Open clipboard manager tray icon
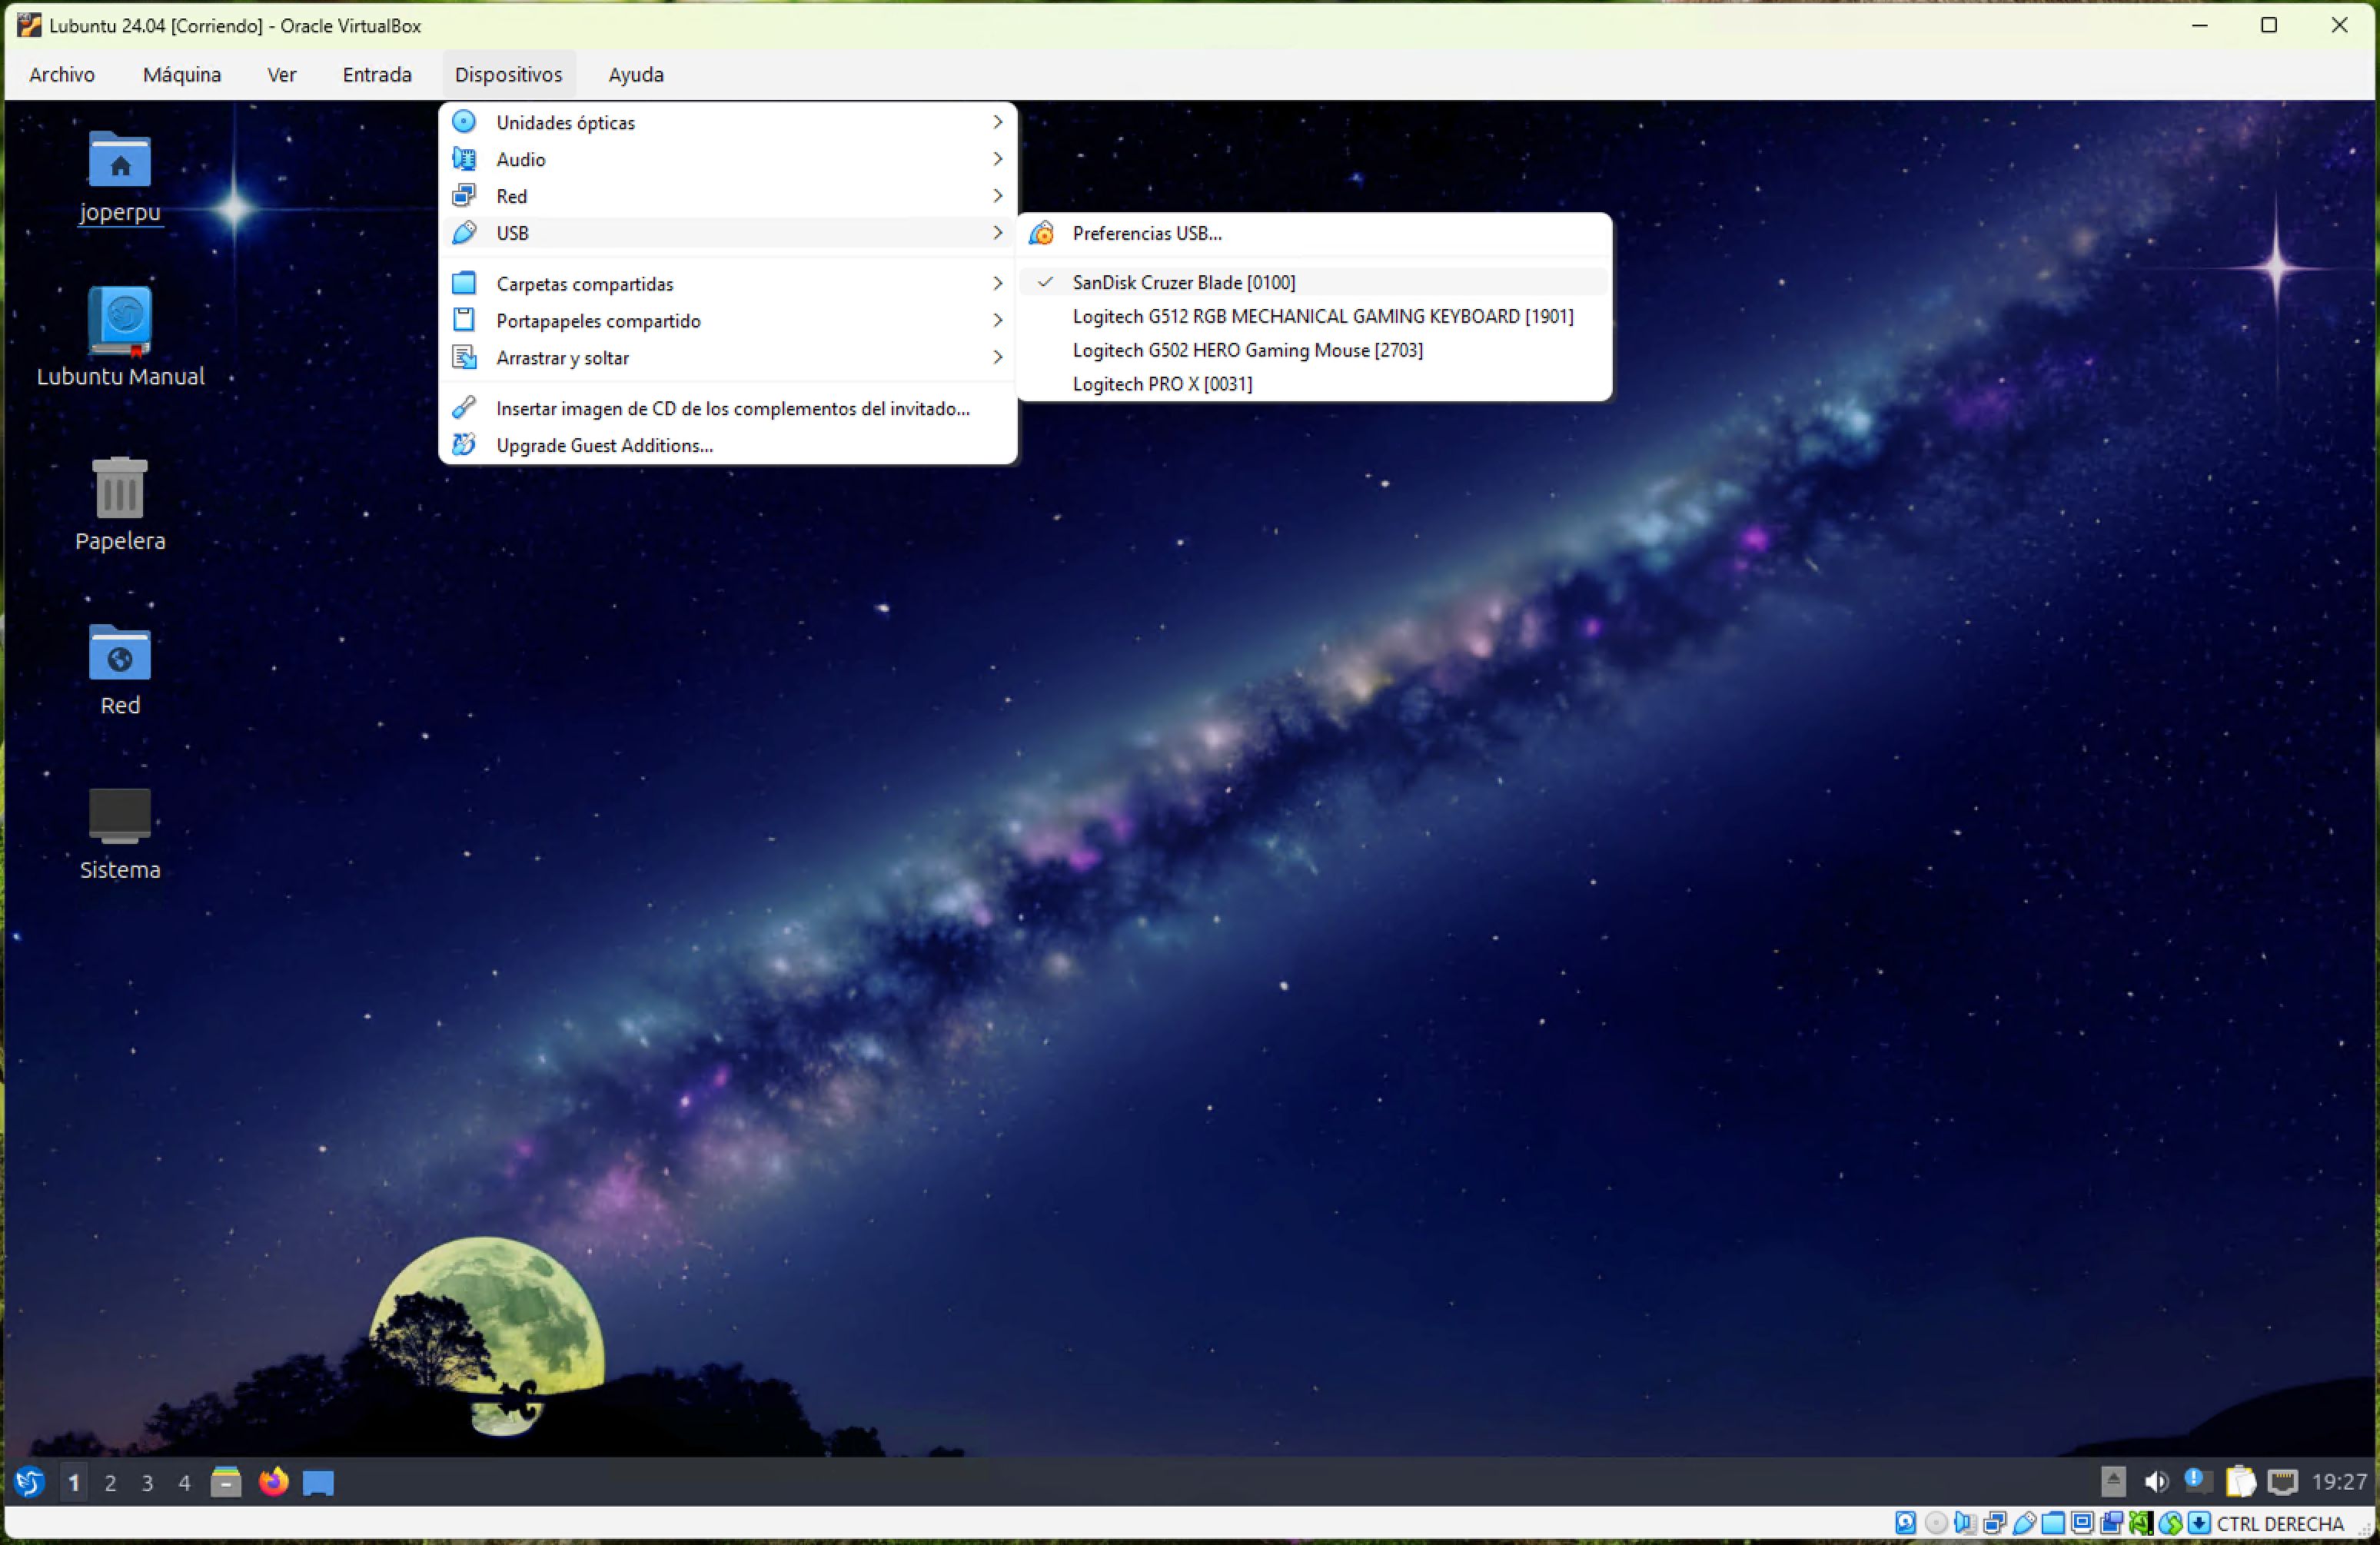This screenshot has width=2380, height=1545. pyautogui.click(x=2240, y=1482)
